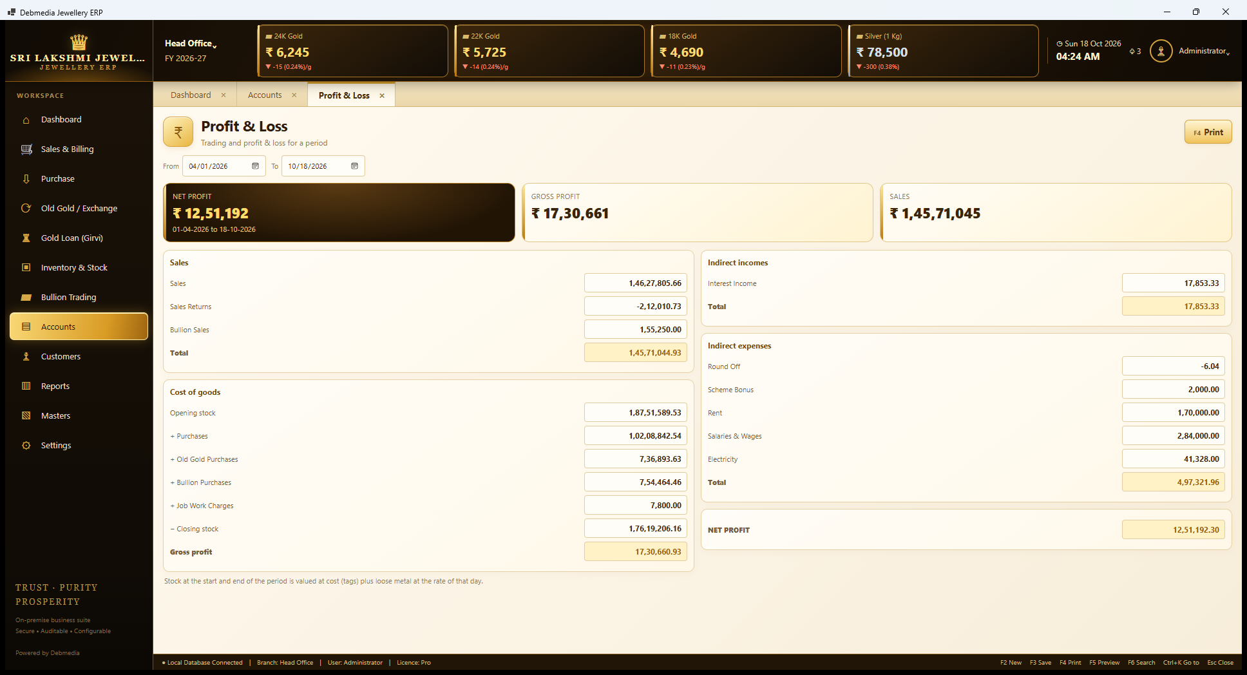Click Ctrl+K Go to shortcut
1247x675 pixels.
[1181, 663]
